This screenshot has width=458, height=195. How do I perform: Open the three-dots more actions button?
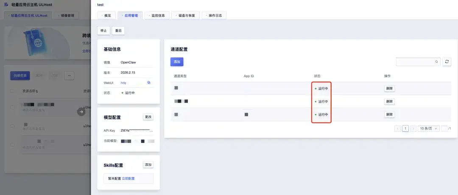(69, 75)
